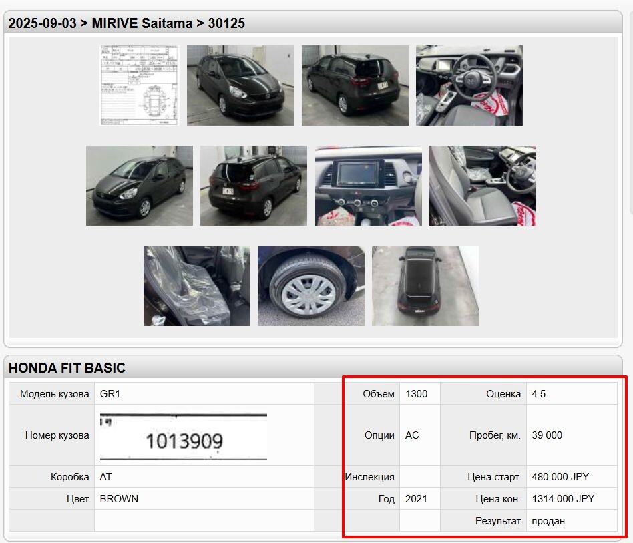The image size is (633, 543).
Task: Open the plastic-covered rear seat photo
Action: (196, 286)
